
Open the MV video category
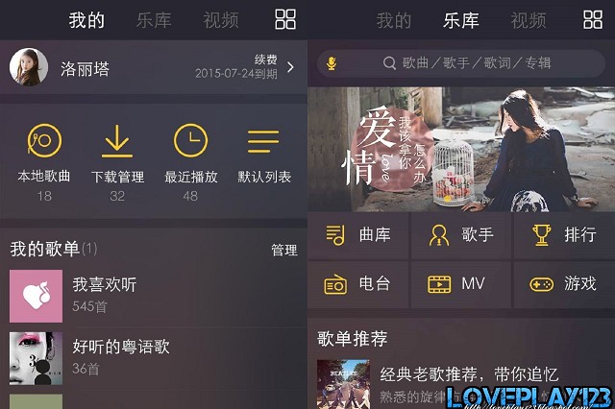(461, 284)
